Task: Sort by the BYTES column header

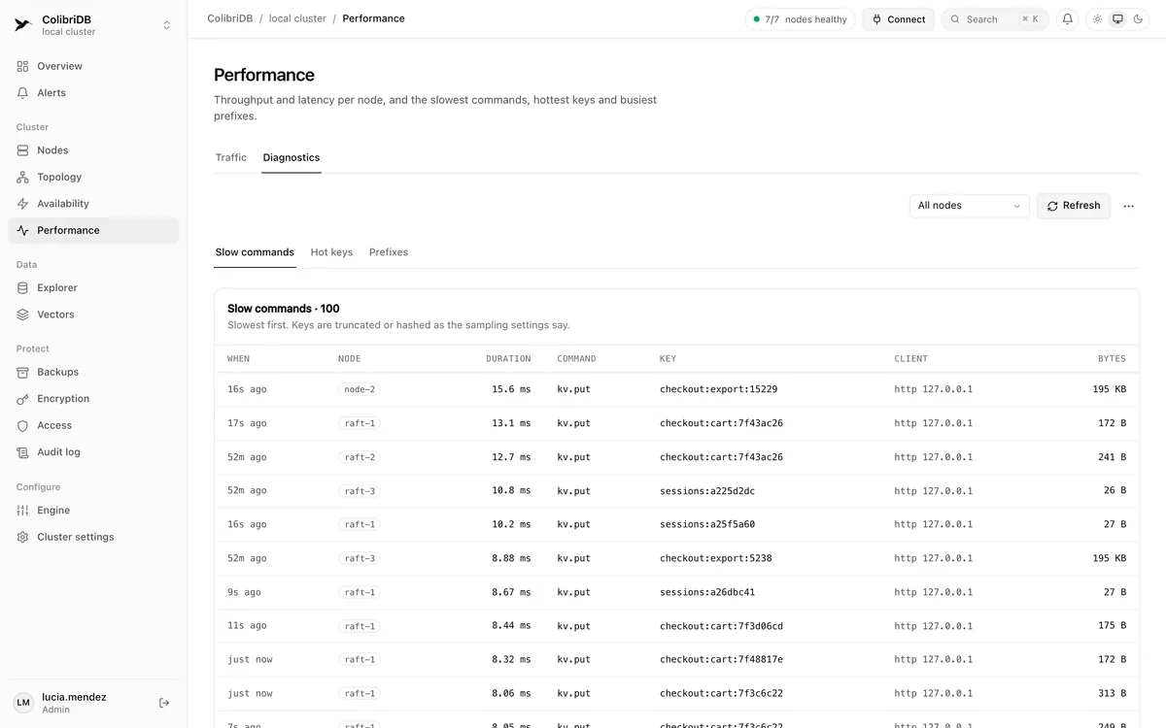Action: [1112, 359]
